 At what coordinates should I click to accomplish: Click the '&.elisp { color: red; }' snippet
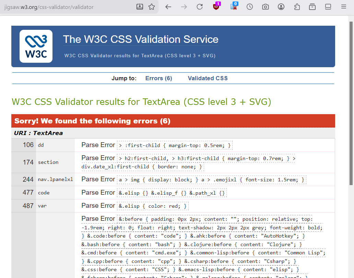(x=153, y=206)
